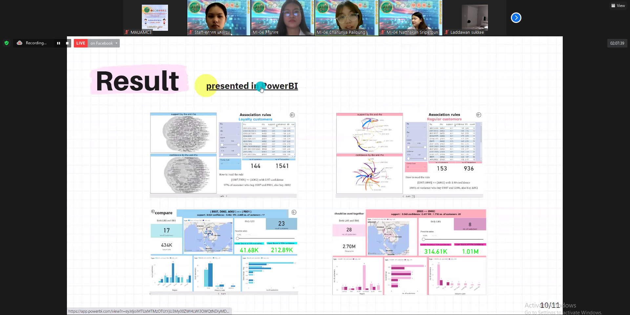Click the 153 customers card value

pos(442,168)
